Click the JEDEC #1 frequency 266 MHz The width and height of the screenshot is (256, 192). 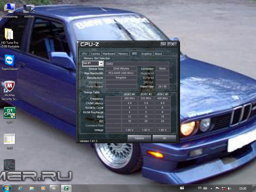pyautogui.click(x=129, y=98)
